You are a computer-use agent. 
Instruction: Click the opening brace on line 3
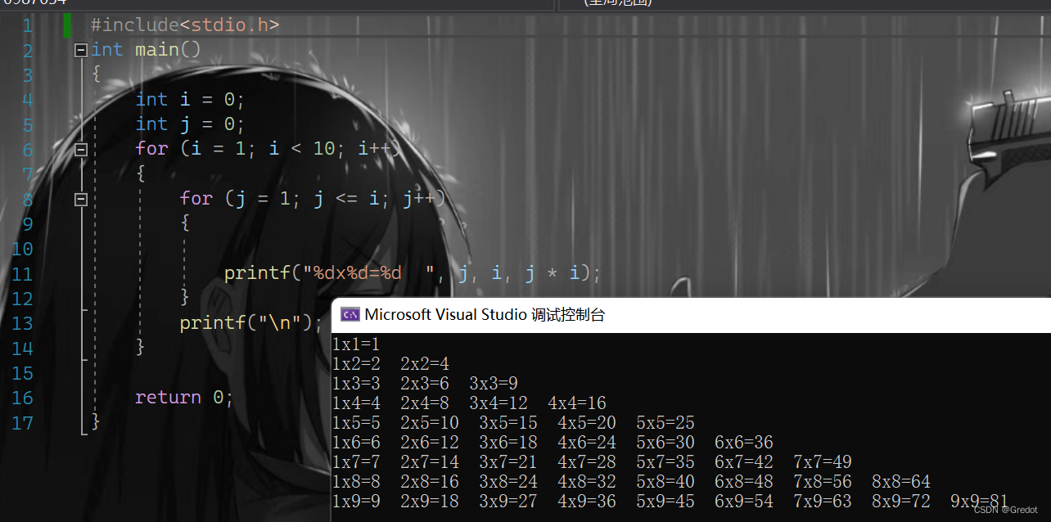click(x=96, y=75)
